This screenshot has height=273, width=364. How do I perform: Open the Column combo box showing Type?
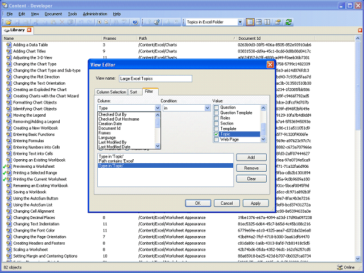(x=129, y=108)
